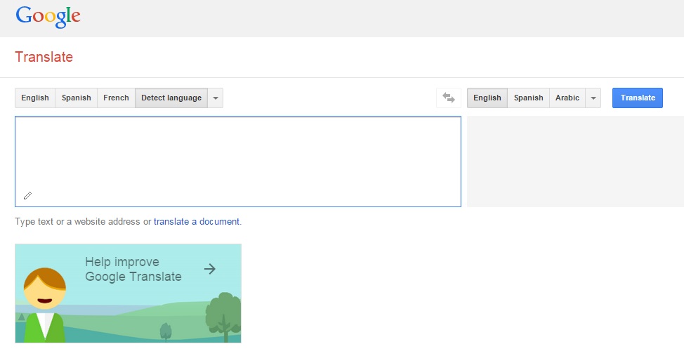Click the gray translation output area
Image resolution: width=684 pixels, height=363 pixels.
point(574,161)
